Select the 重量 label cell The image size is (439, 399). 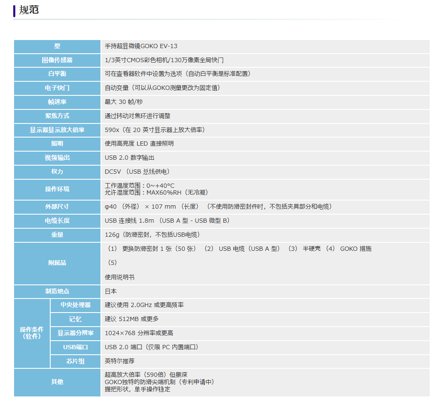coord(57,235)
